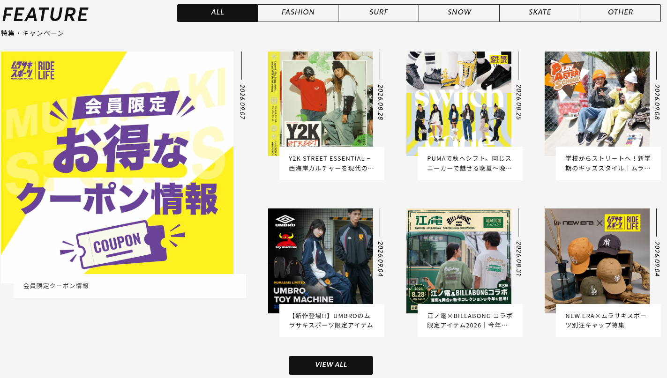The height and width of the screenshot is (378, 667).
Task: Click the 2026.08.31 date label
Action: (x=519, y=259)
